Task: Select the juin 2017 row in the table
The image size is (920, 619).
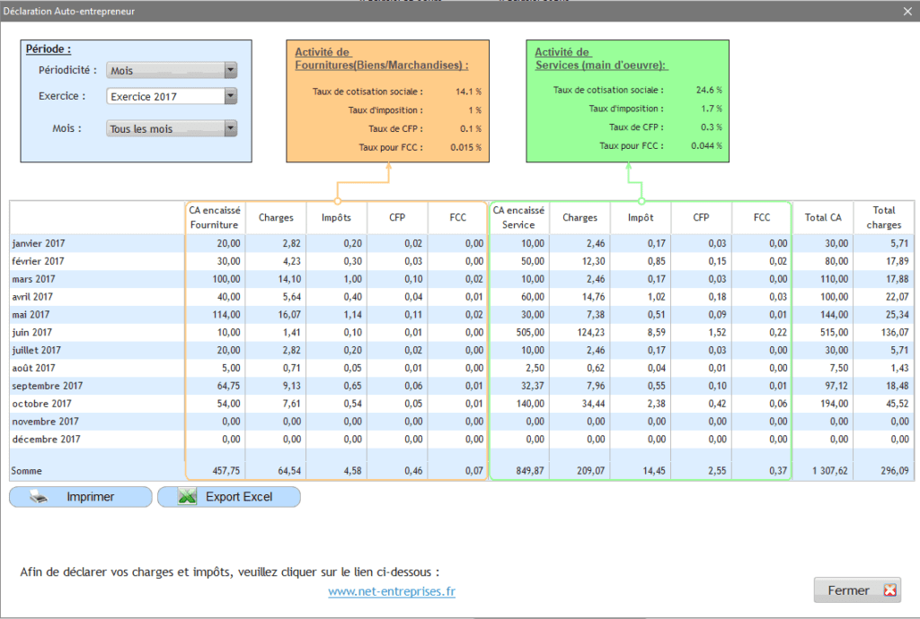Action: pos(90,332)
